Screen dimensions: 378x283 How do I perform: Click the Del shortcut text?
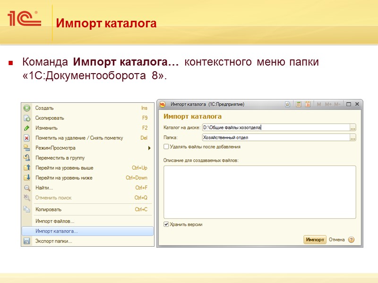coord(144,138)
